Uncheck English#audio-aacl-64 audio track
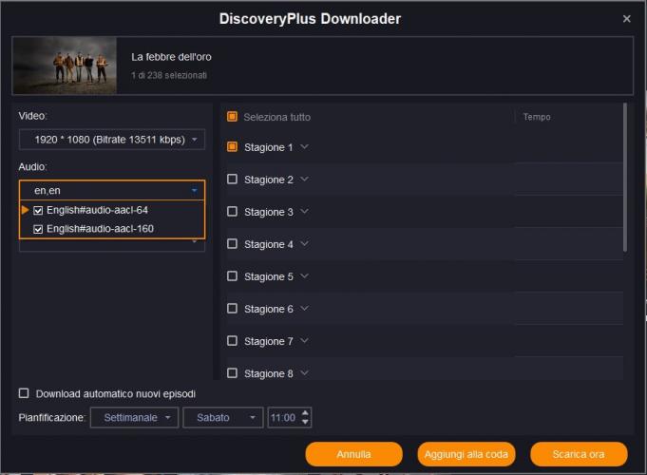647x475 pixels. pos(38,211)
